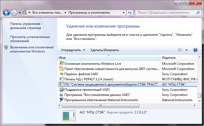
Task: Refresh the Programs and Components view
Action: pyautogui.click(x=130, y=13)
